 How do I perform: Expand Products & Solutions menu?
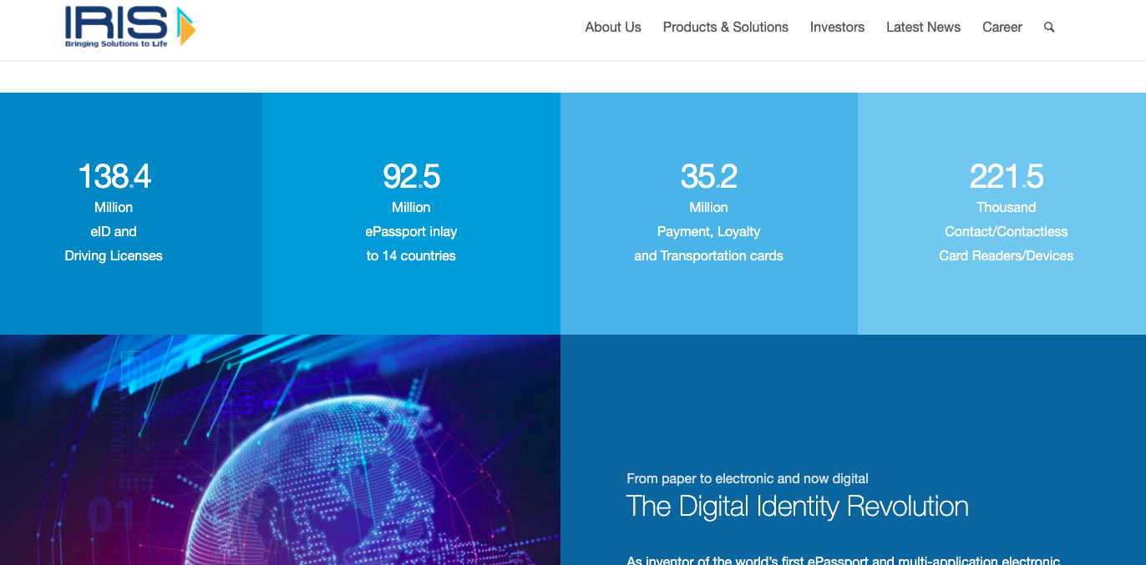tap(725, 28)
